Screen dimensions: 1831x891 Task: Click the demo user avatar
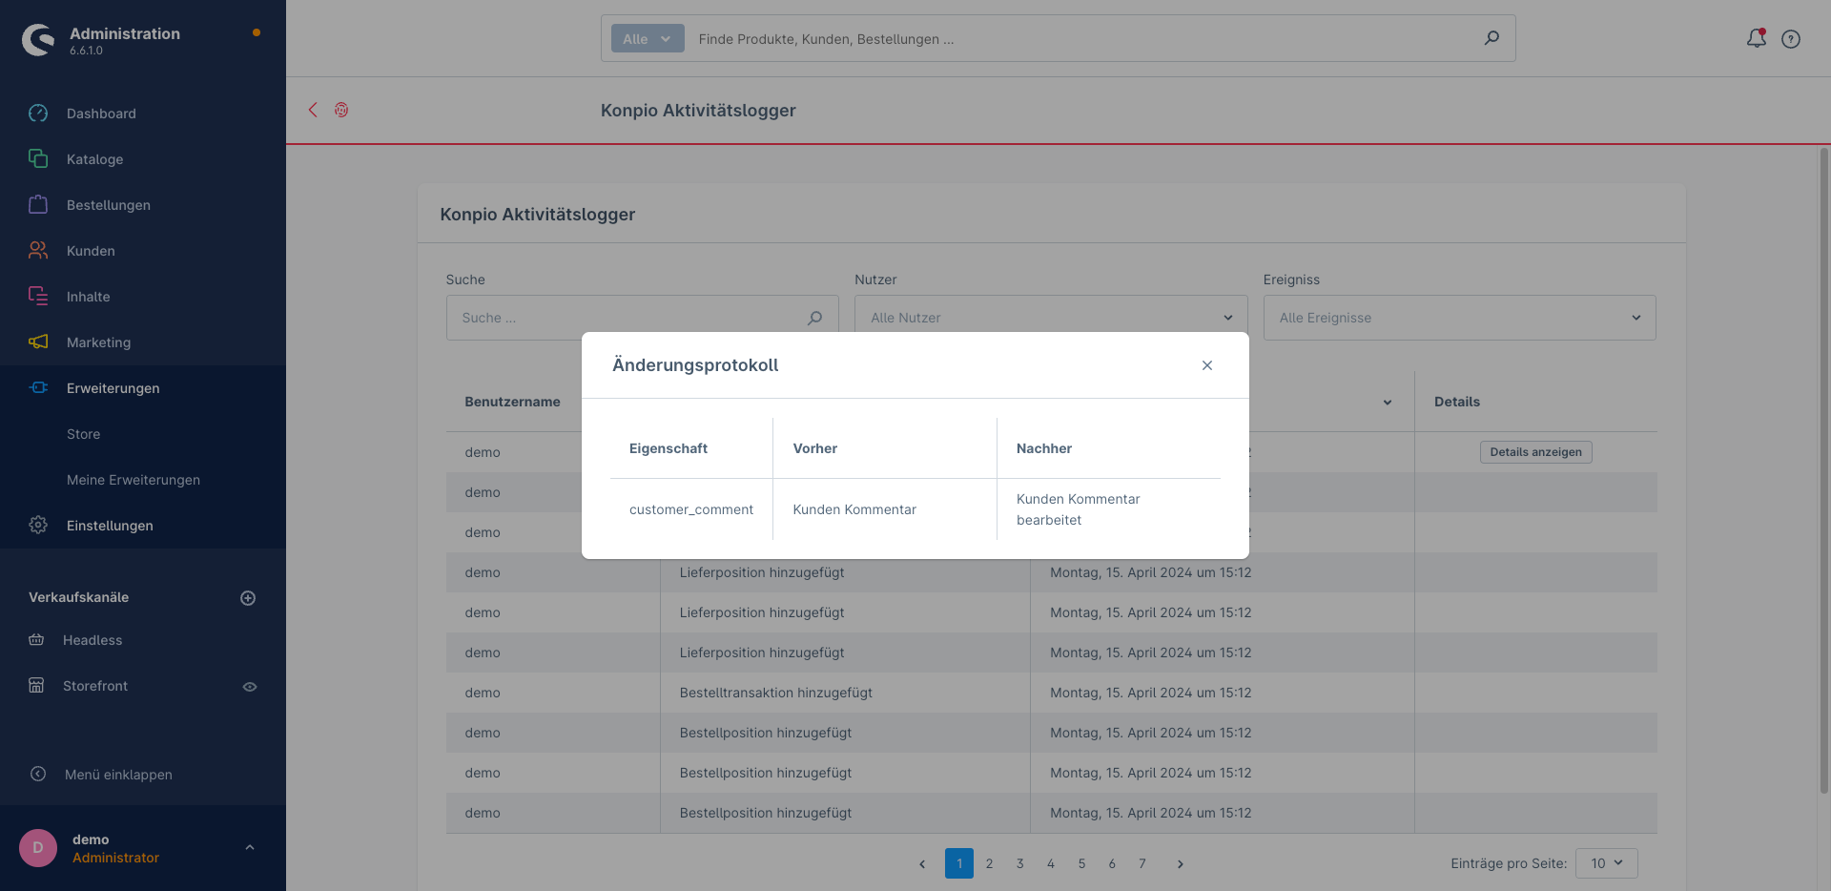point(38,848)
